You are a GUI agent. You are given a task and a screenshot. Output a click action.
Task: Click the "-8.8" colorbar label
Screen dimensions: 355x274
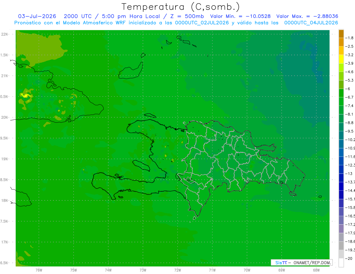pos(349,123)
